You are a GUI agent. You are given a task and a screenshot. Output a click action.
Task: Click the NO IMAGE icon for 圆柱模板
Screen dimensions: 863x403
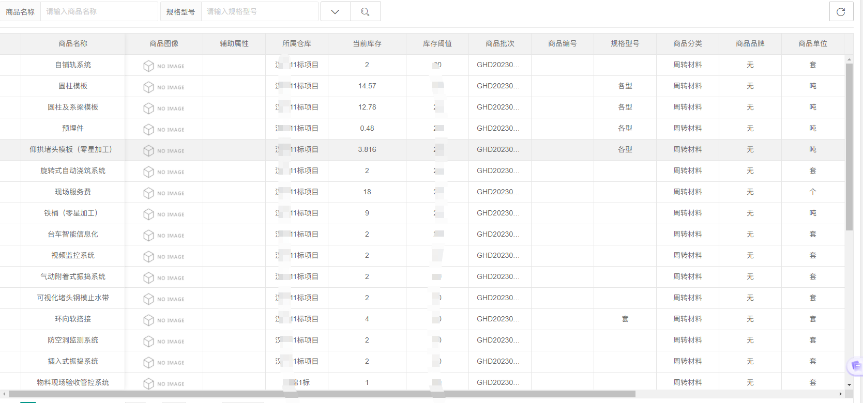tap(163, 87)
